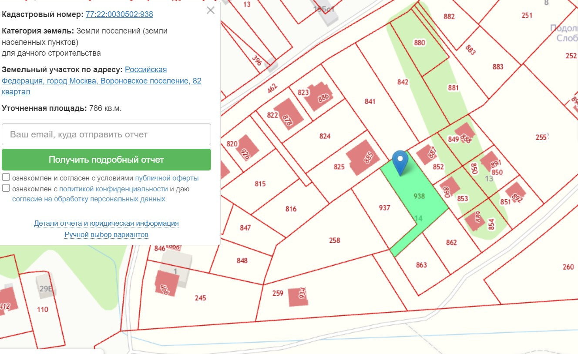Click the email input field
Image resolution: width=578 pixels, height=354 pixels.
click(106, 134)
